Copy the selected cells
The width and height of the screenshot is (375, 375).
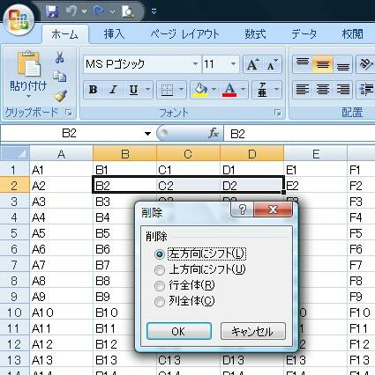point(60,77)
